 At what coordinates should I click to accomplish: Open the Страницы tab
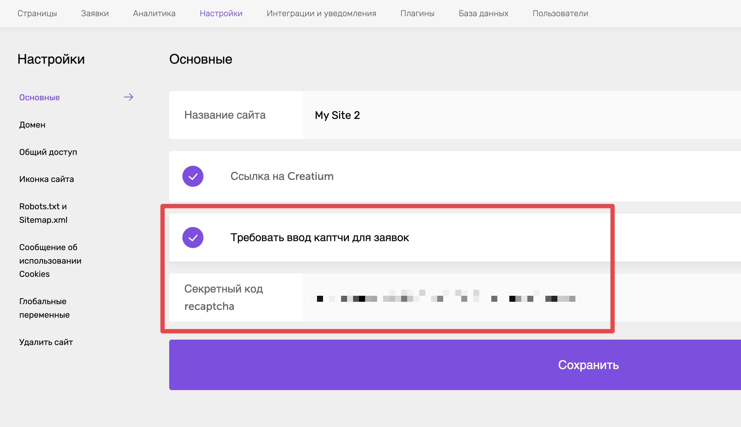pos(37,14)
